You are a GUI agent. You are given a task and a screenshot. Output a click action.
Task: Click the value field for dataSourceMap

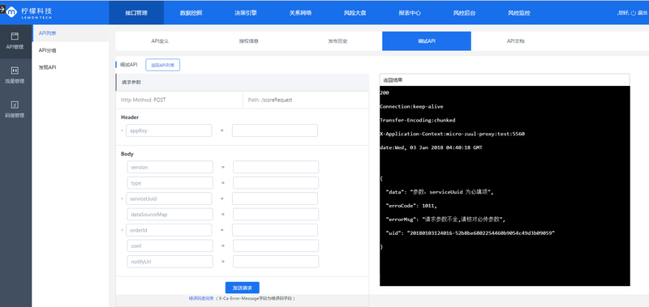[x=276, y=214]
